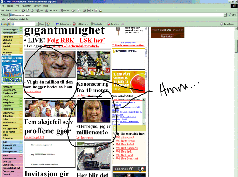The image size is (238, 177).
Task: Open the address bar dropdown arrow
Action: [225, 15]
